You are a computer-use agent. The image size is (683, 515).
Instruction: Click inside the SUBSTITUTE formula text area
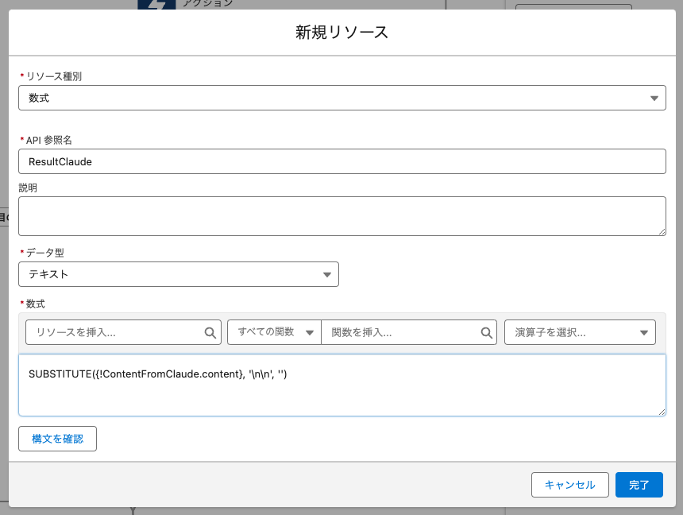pyautogui.click(x=342, y=385)
